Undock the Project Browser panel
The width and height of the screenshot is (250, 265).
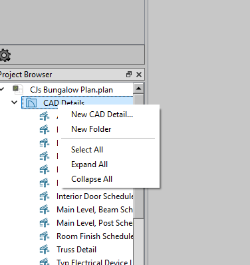click(129, 75)
